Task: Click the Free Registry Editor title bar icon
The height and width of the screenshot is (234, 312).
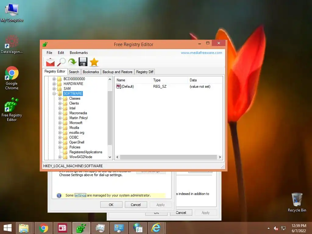Action: [x=45, y=44]
